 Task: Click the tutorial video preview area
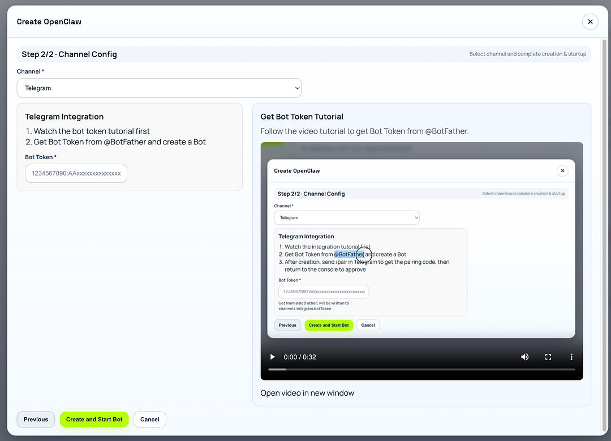click(421, 243)
